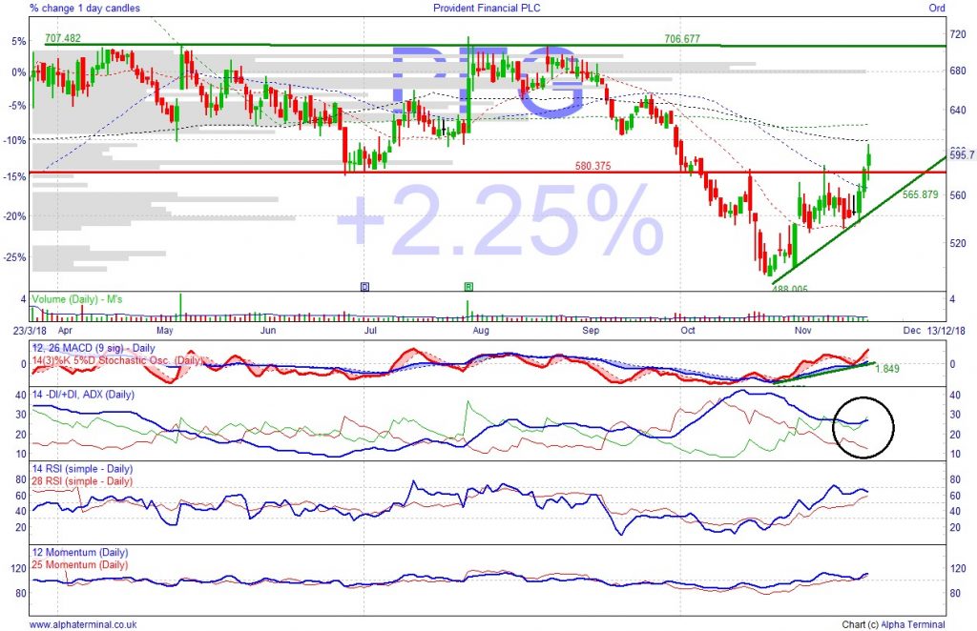The width and height of the screenshot is (977, 631).
Task: Select the 'Oct' month label on time axis
Action: [688, 331]
